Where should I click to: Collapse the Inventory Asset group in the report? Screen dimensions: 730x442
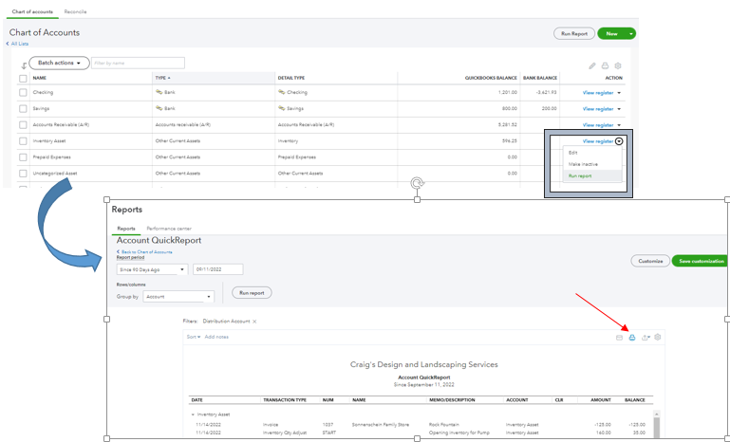[x=193, y=414]
